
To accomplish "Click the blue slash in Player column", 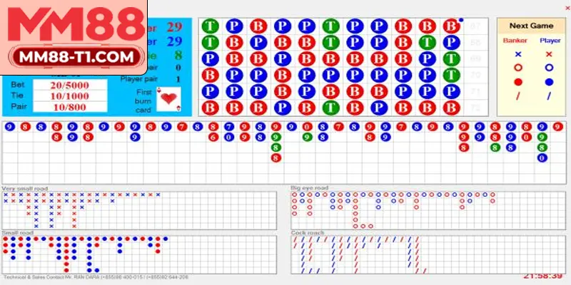I will 548,96.
